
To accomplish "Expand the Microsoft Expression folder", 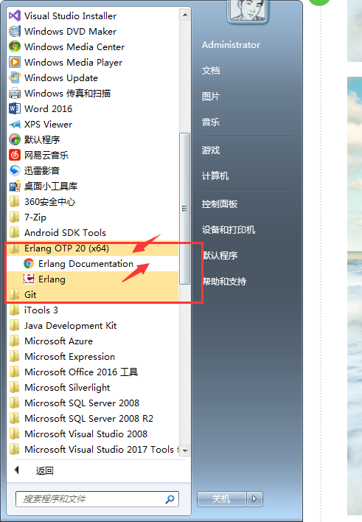I will pos(92,357).
